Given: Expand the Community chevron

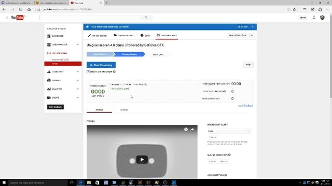Looking at the screenshot, I should (x=78, y=72).
